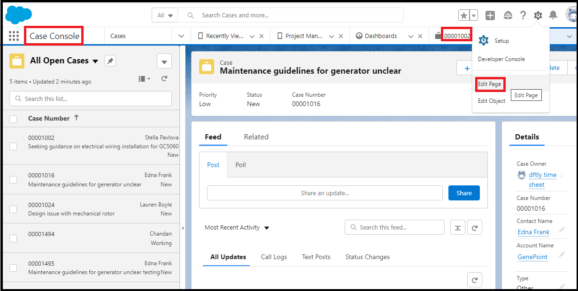This screenshot has height=291, width=578.
Task: Choose Edit Page from the gear menu
Action: click(x=490, y=84)
